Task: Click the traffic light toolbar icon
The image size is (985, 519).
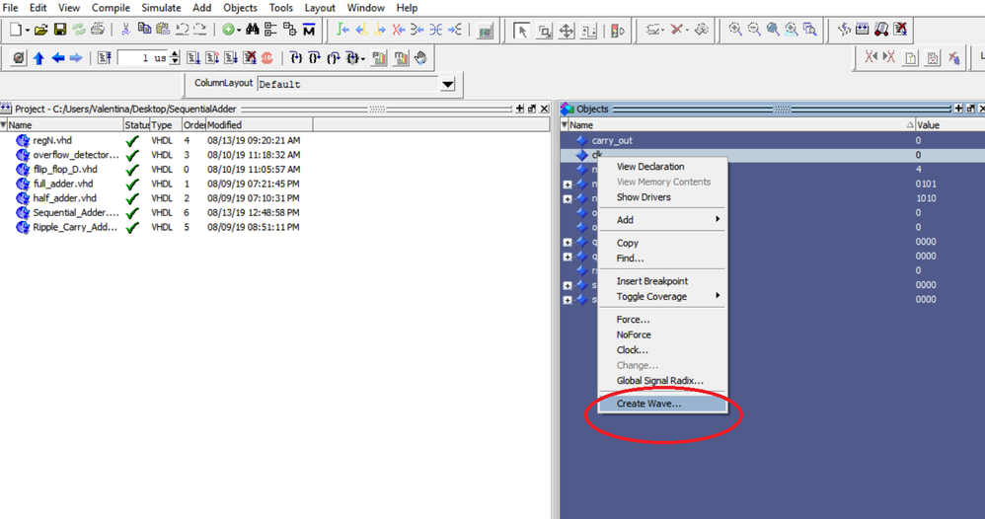Action: pos(617,31)
